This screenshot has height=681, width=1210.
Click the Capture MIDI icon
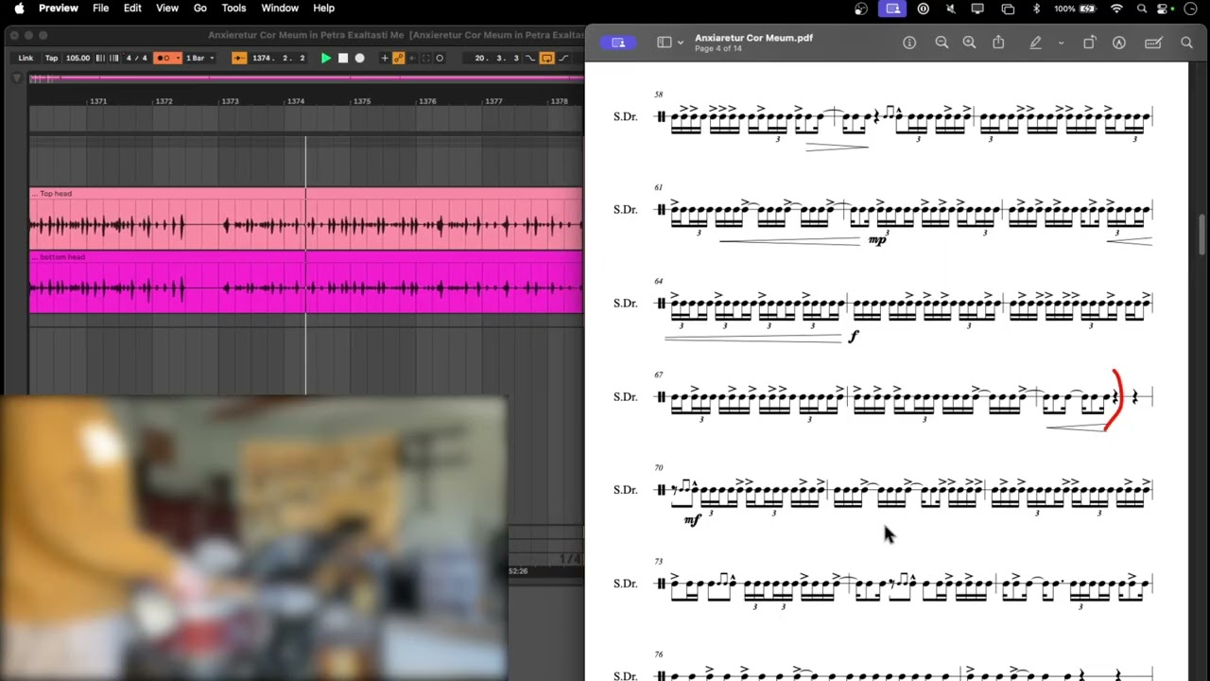point(425,58)
